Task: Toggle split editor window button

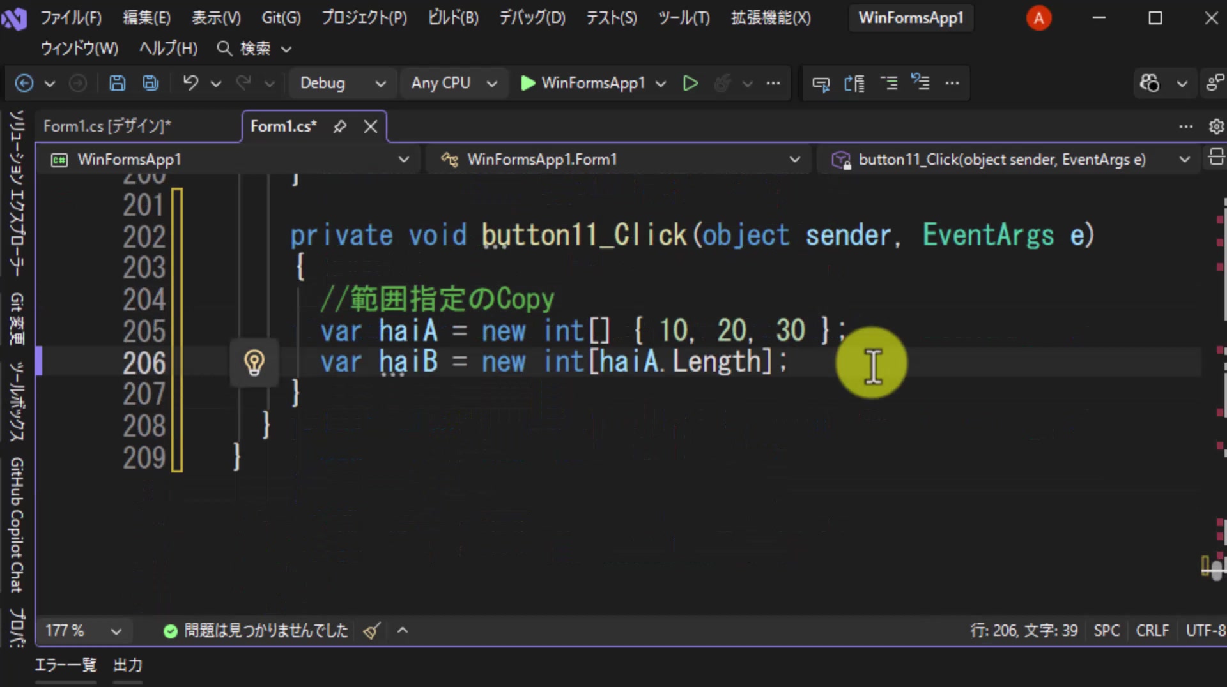Action: tap(1216, 157)
